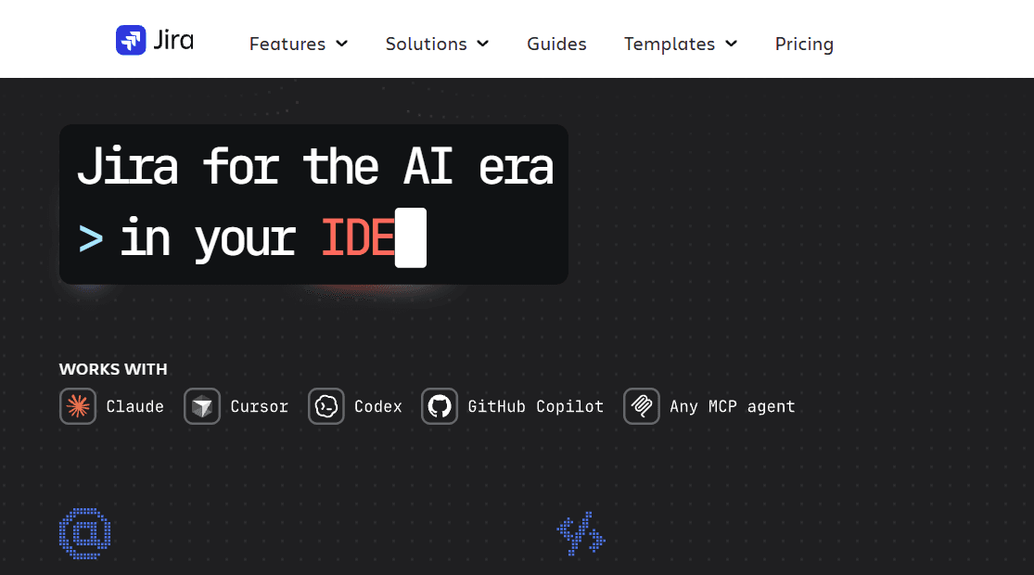Click the Claude label
The width and height of the screenshot is (1034, 575).
(x=134, y=406)
